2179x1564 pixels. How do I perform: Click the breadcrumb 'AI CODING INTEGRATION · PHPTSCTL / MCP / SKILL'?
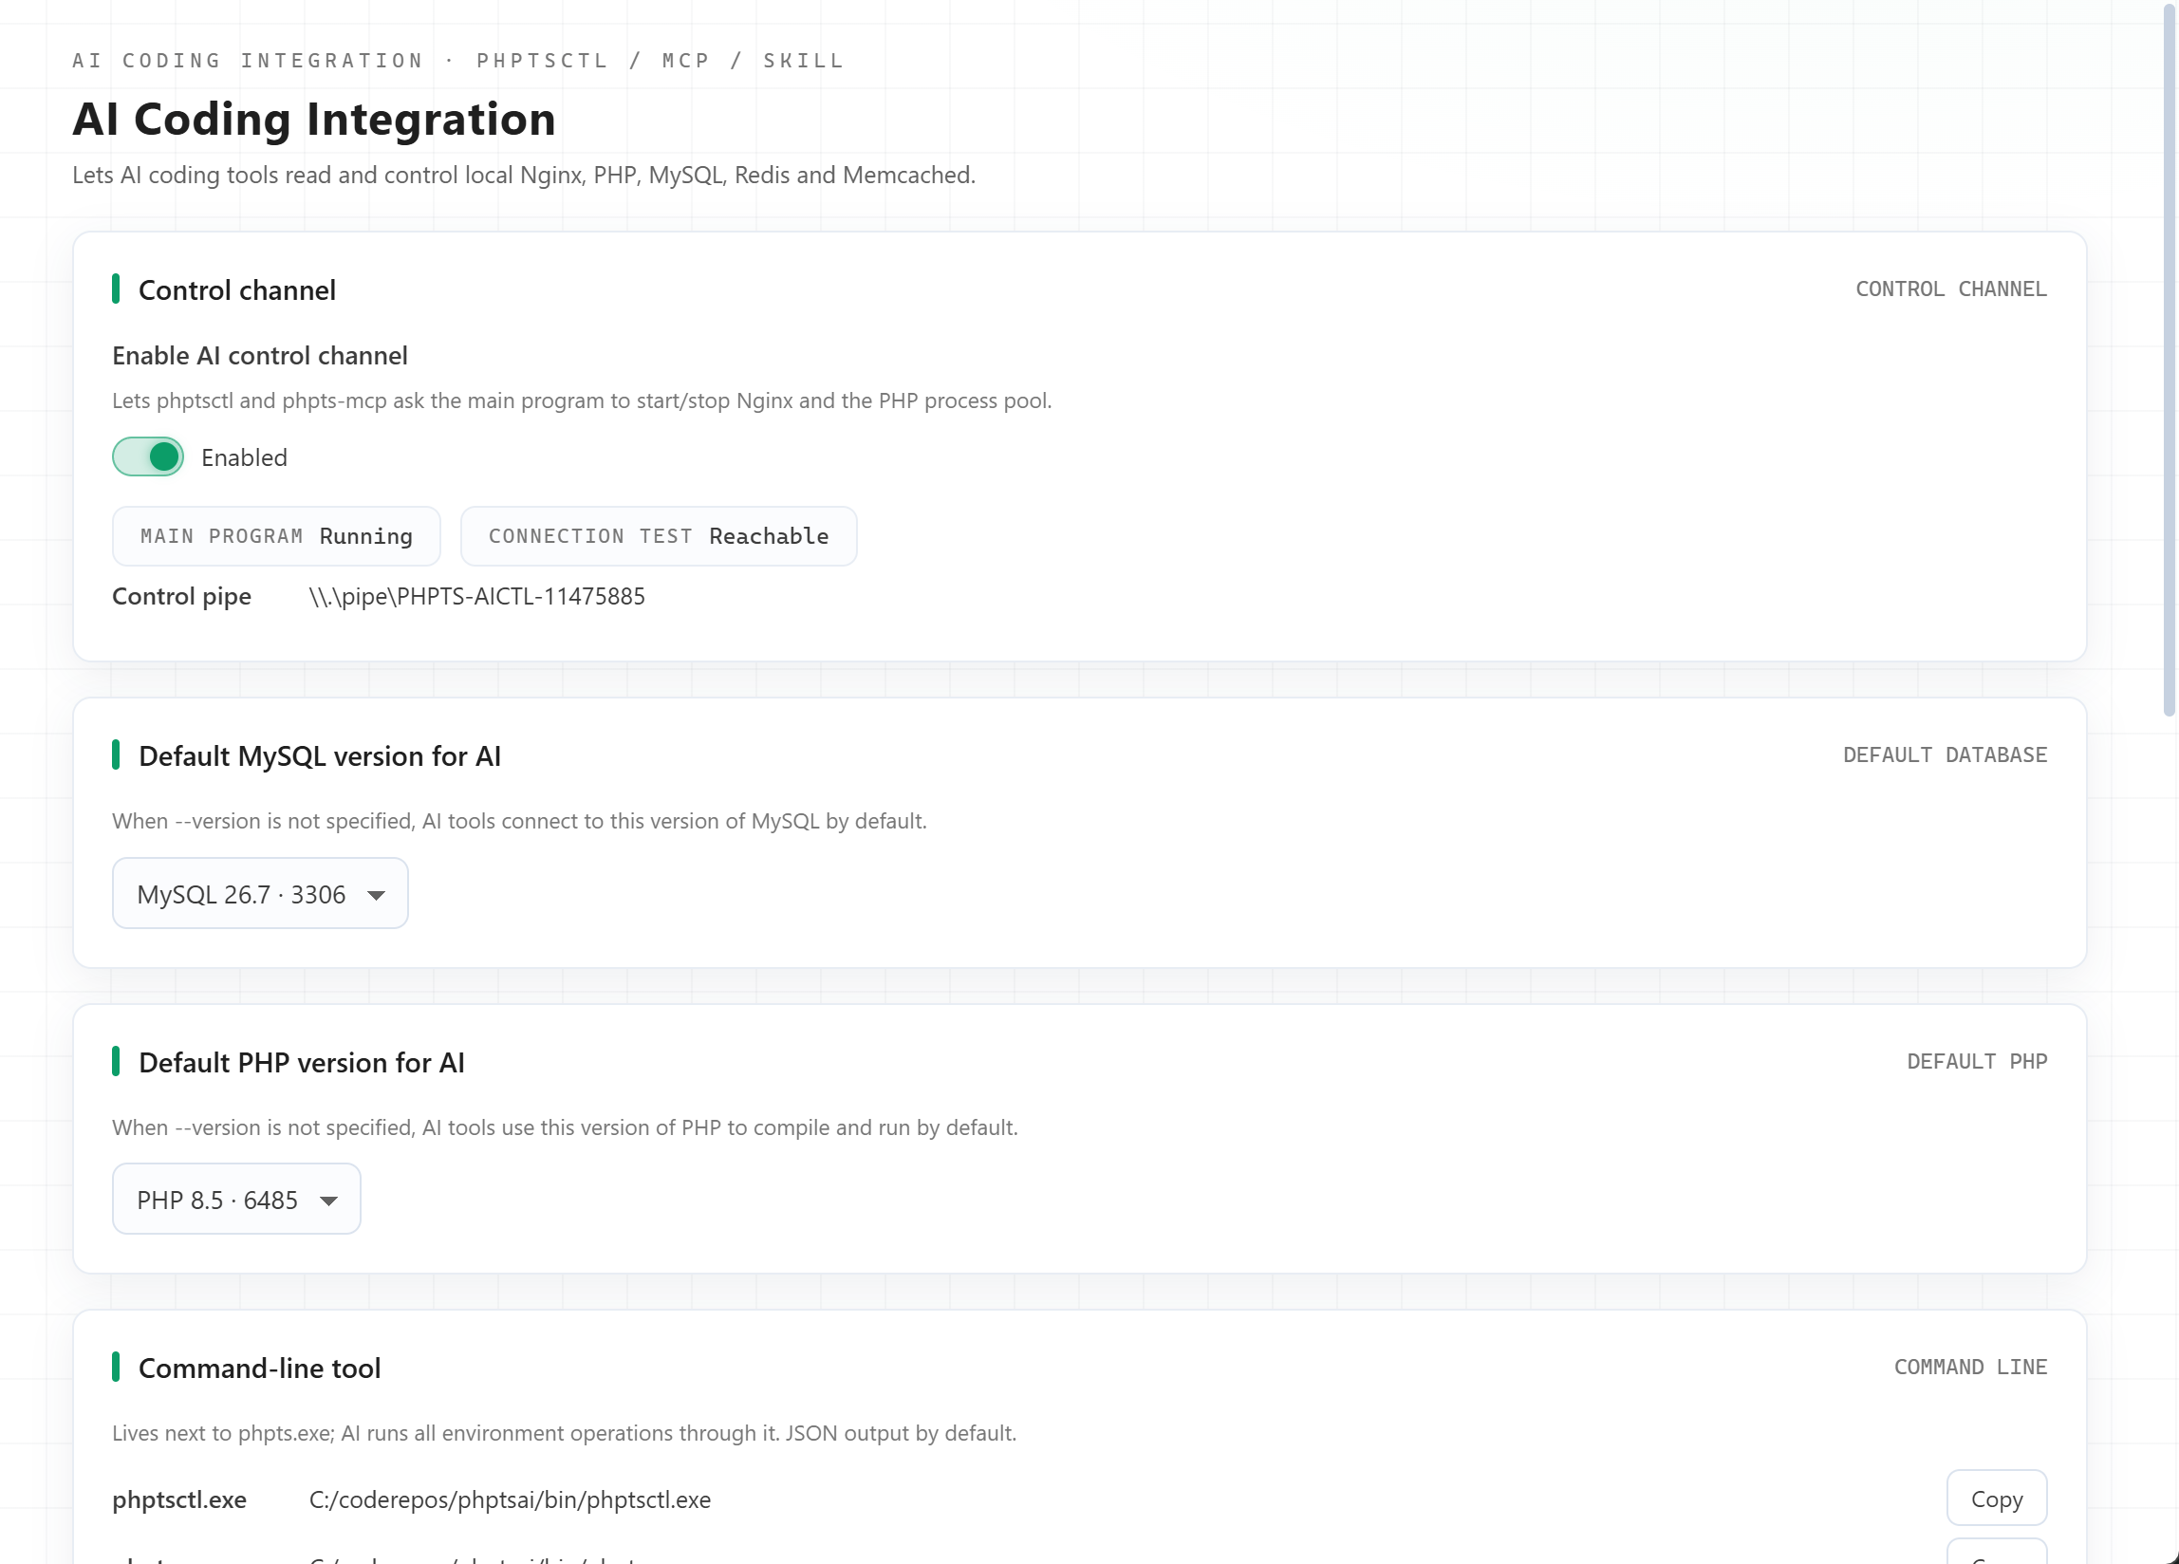(x=459, y=61)
